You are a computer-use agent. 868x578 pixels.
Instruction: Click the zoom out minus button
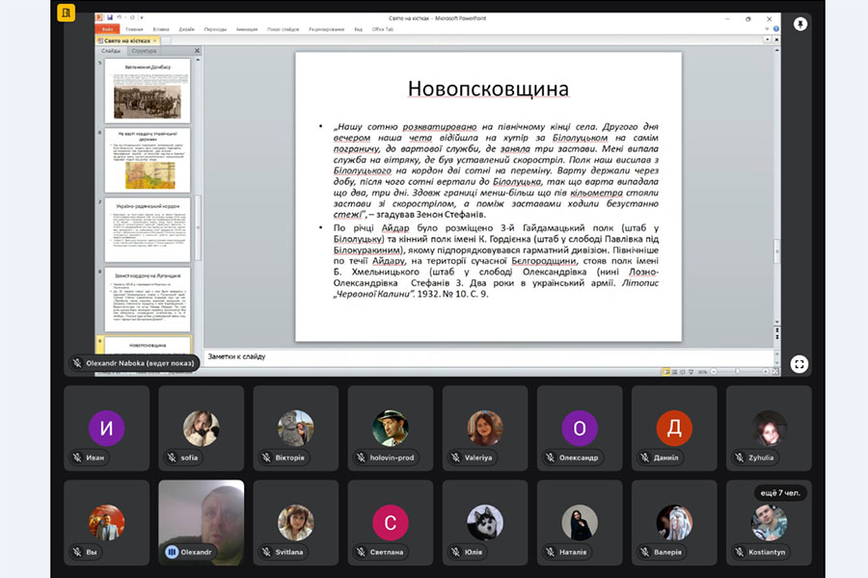click(x=714, y=371)
